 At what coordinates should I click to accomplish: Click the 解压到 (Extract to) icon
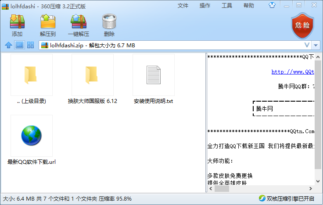[48, 21]
